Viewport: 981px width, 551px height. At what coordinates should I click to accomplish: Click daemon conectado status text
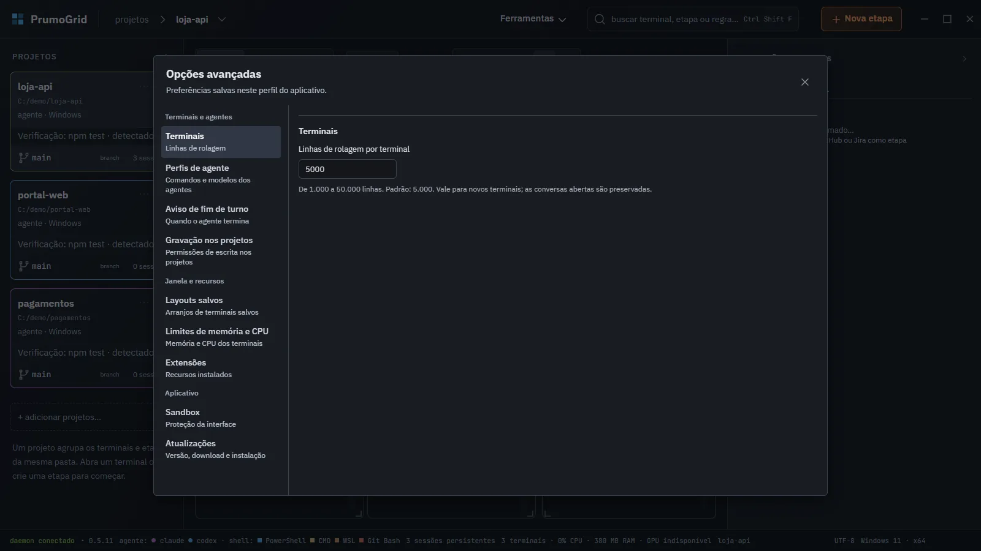42,541
